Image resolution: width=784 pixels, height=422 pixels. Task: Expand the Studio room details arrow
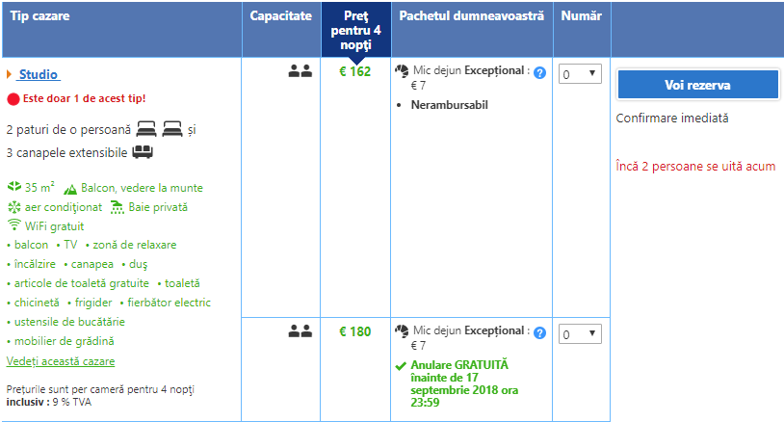point(10,74)
